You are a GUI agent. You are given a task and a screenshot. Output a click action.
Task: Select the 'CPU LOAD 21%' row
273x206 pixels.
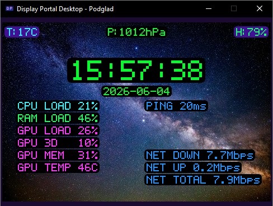tap(58, 106)
